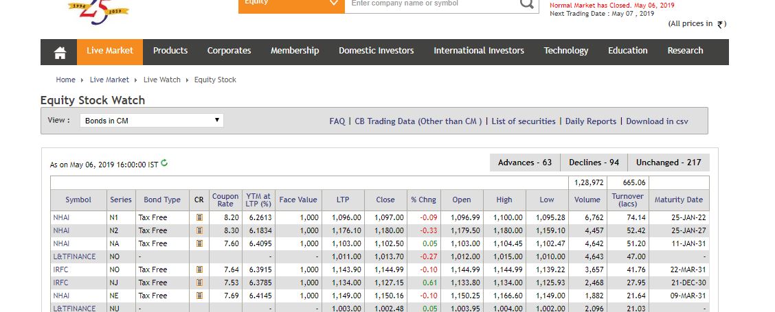Open NHAI symbol link in NA series row
775x312 pixels.
tap(61, 243)
